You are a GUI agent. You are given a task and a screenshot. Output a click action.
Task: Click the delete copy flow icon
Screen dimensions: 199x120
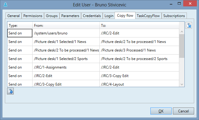coord(189,25)
